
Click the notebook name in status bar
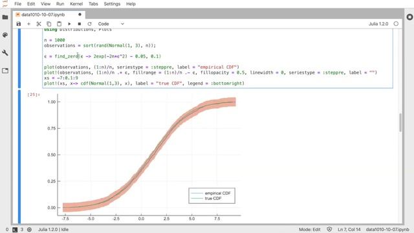coord(387,230)
